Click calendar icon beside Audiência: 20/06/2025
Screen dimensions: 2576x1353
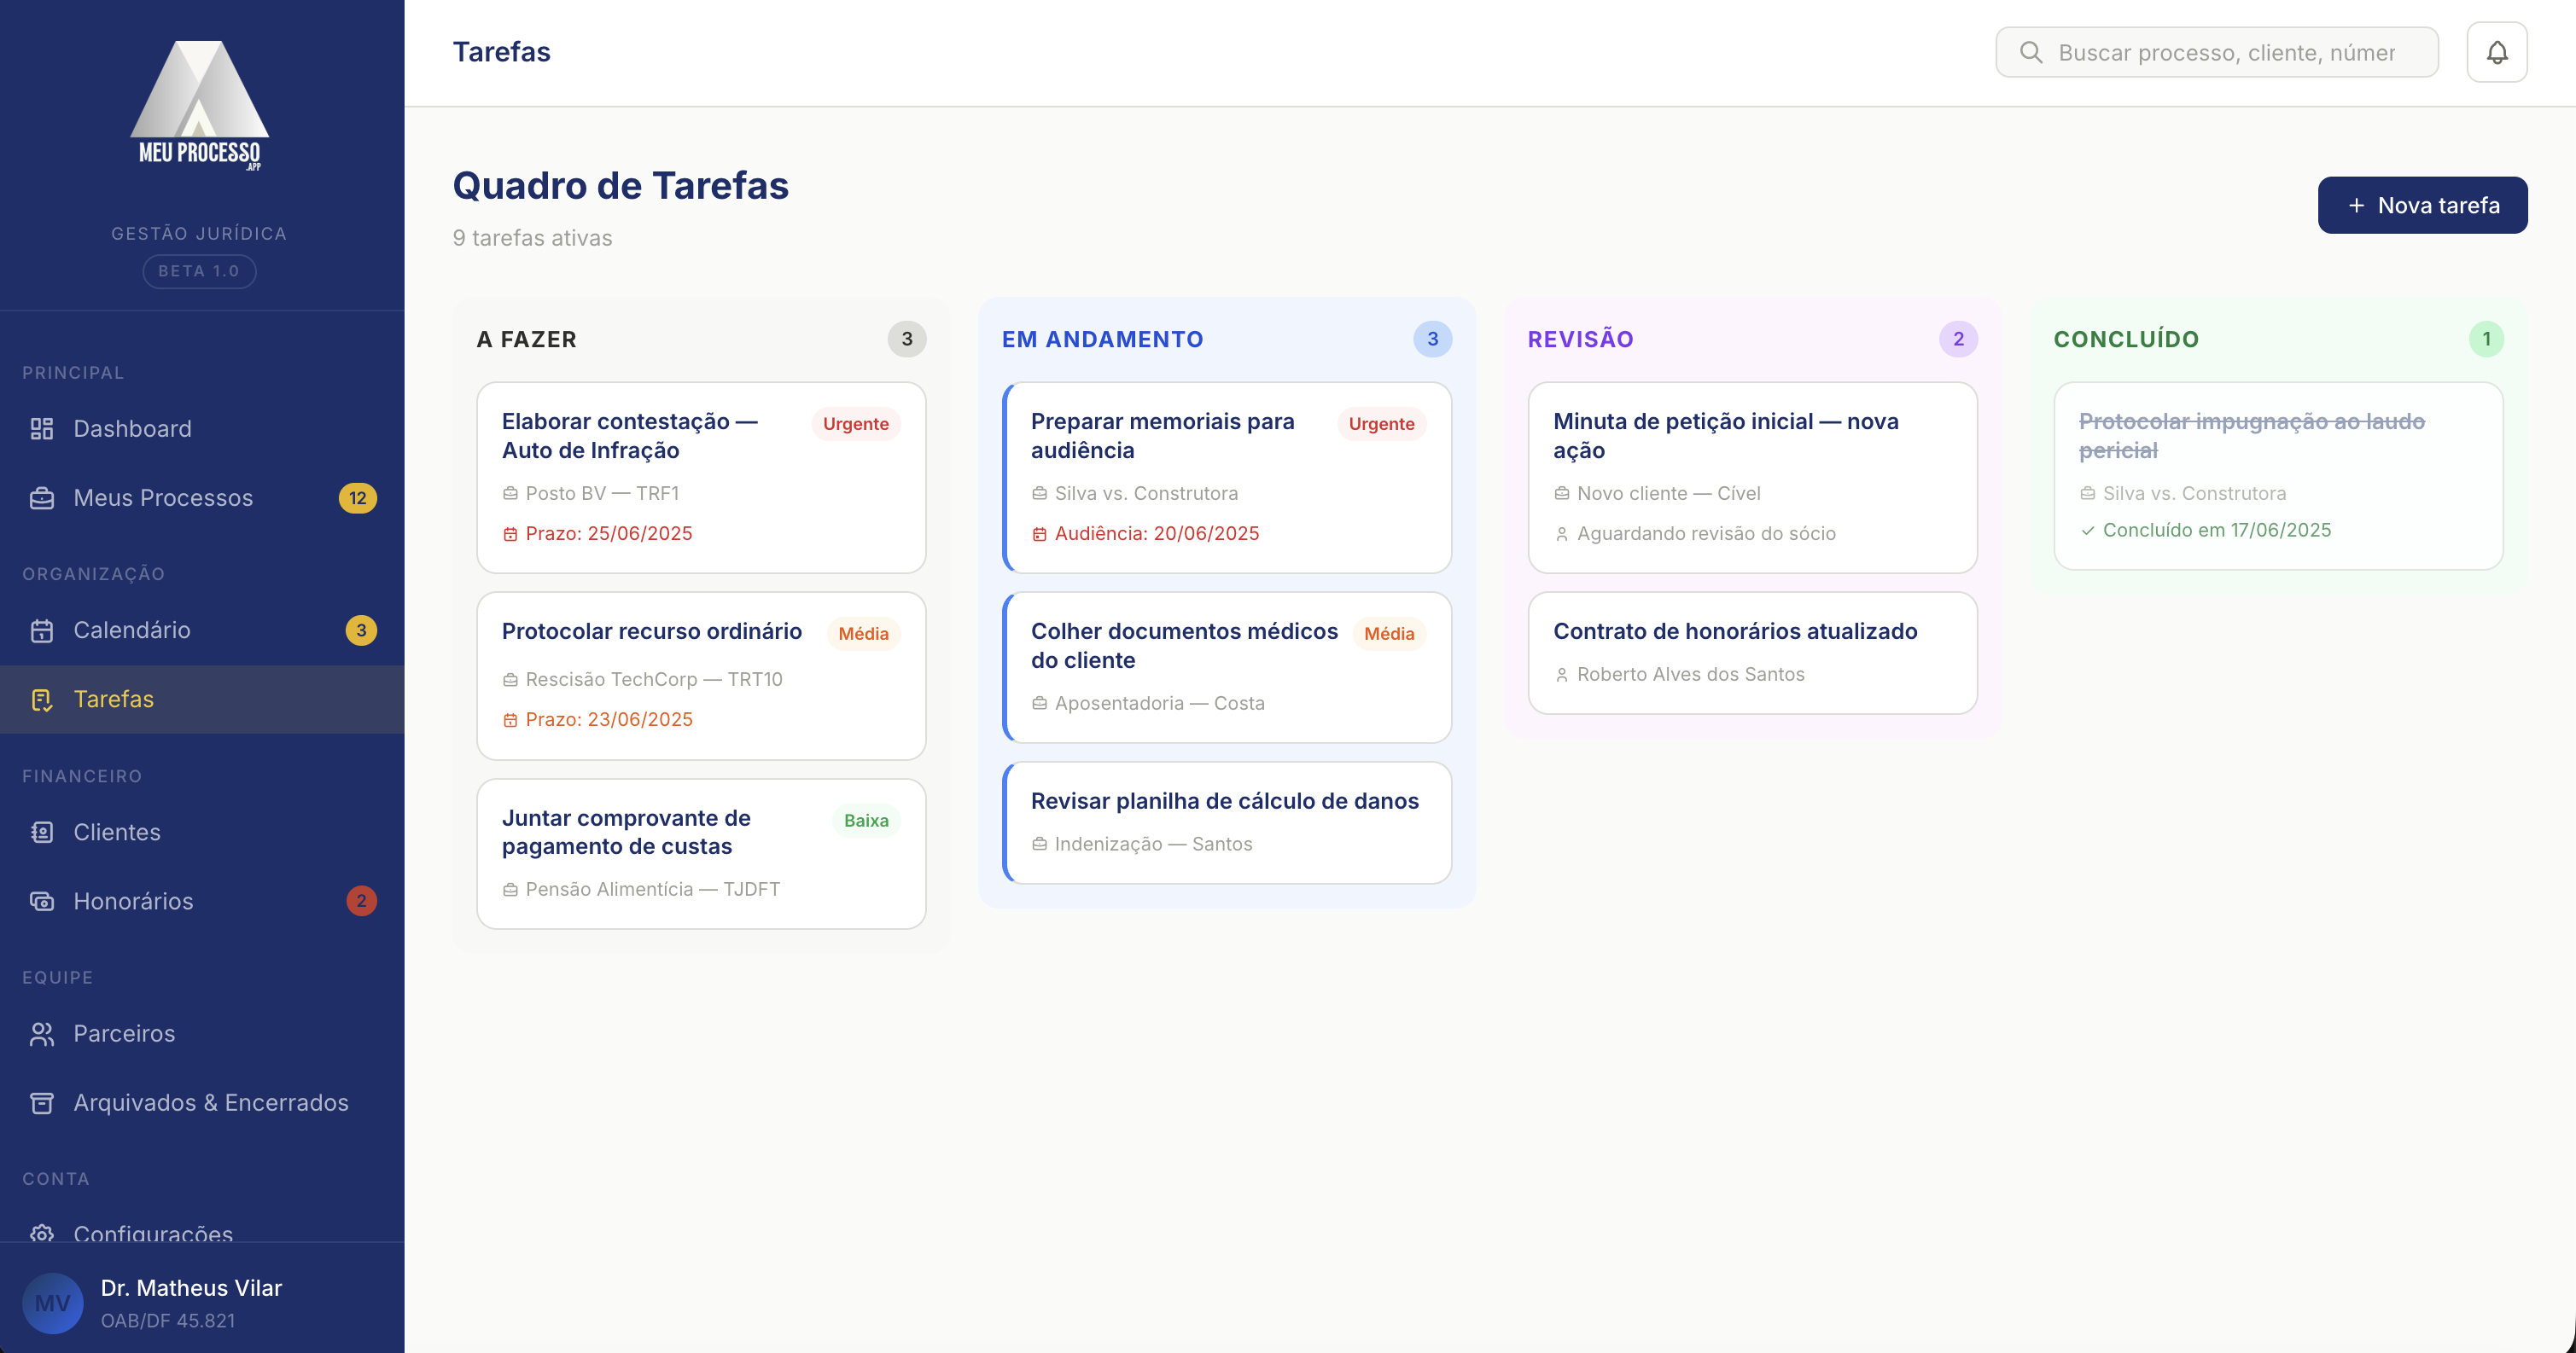tap(1039, 535)
